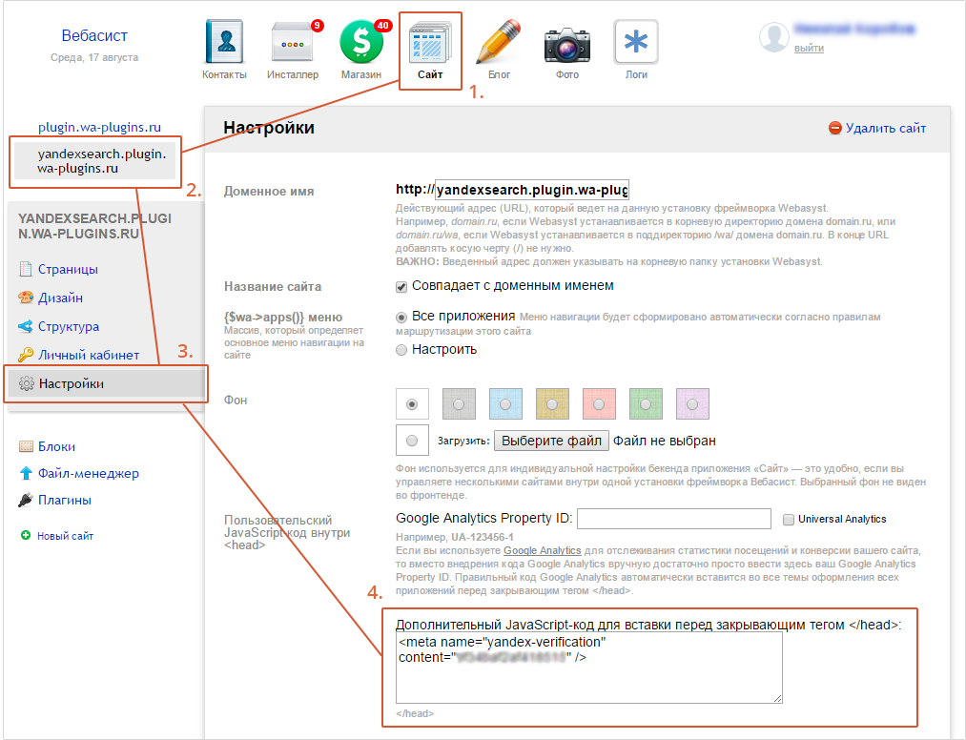
Task: Open the Файл-менеджер link
Action: click(89, 473)
